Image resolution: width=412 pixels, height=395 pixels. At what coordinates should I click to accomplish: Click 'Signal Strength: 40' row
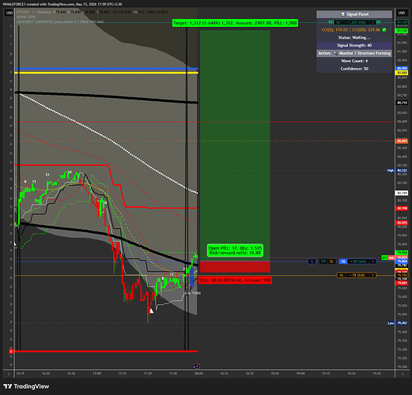pos(354,45)
